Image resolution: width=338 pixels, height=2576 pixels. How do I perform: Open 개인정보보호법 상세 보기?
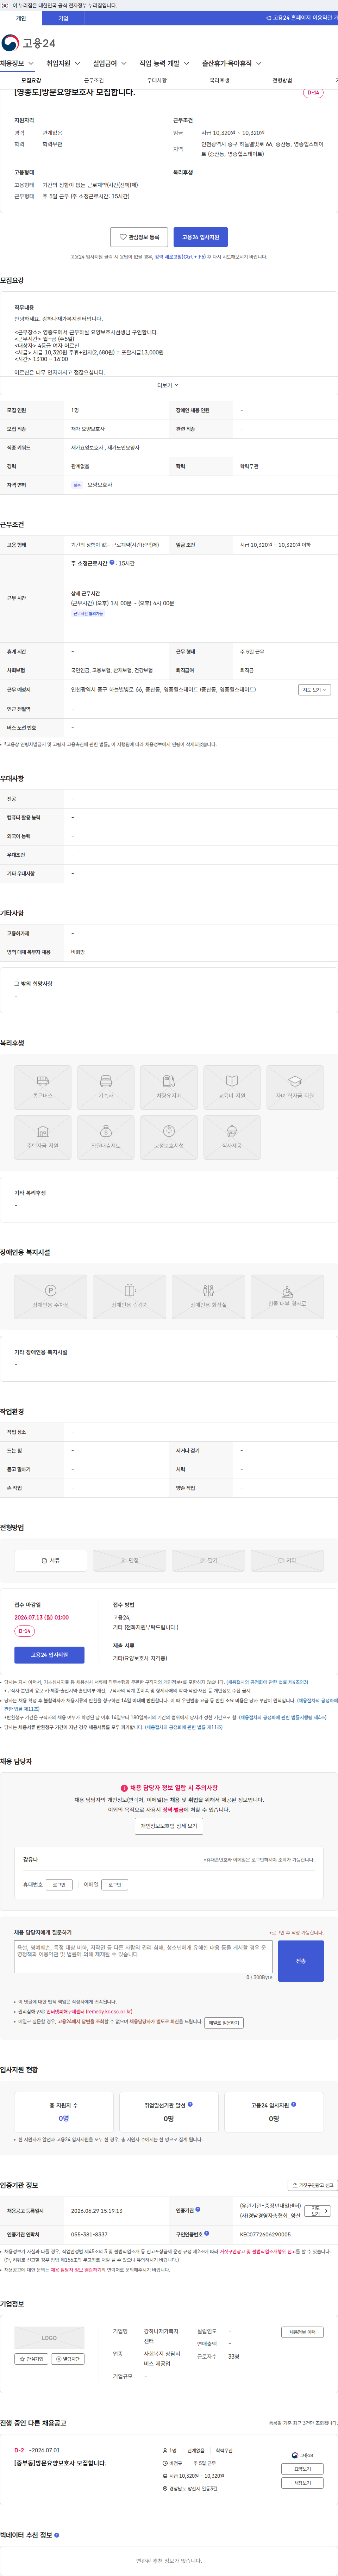click(x=169, y=1826)
